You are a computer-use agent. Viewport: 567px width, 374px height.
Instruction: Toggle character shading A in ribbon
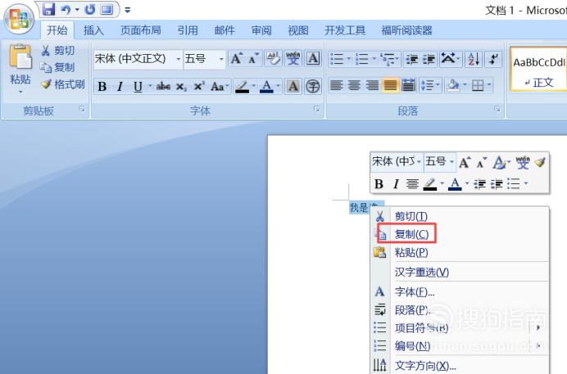[x=293, y=87]
